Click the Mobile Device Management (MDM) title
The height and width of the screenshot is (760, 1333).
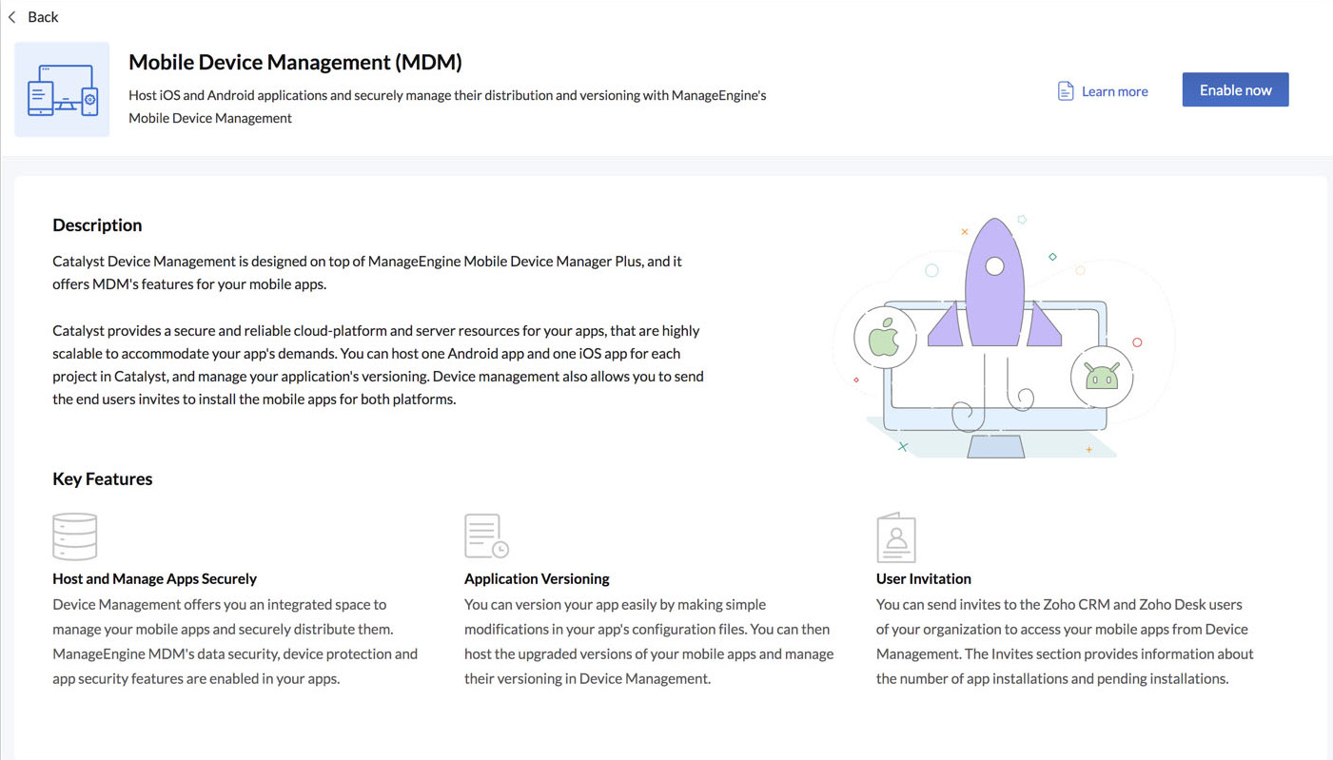click(295, 62)
